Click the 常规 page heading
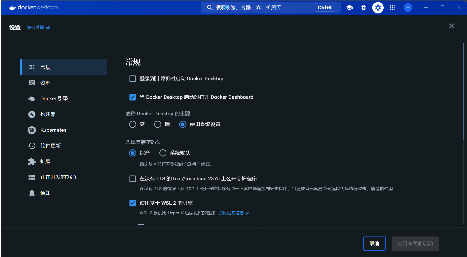This screenshot has width=467, height=257. click(133, 62)
